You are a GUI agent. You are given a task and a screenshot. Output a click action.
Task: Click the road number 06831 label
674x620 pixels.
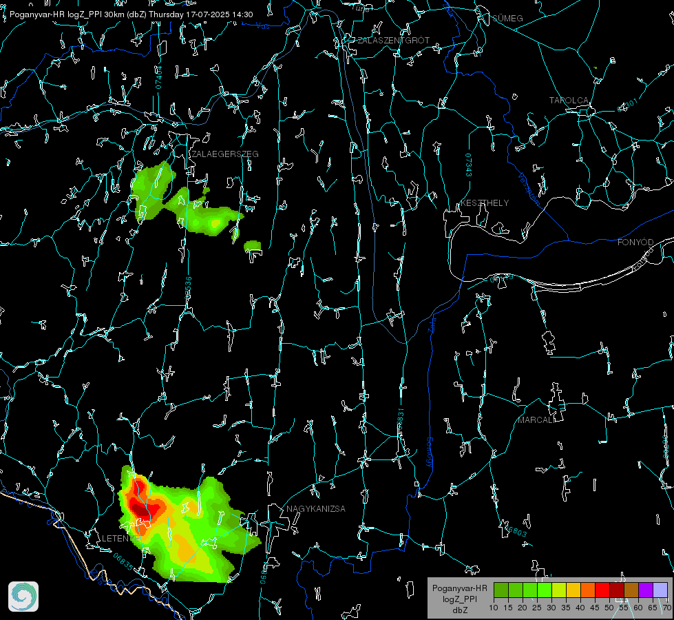(x=400, y=420)
